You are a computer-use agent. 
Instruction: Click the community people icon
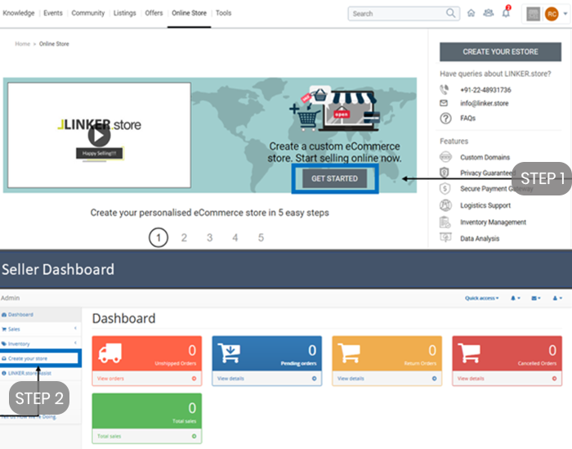[x=488, y=13]
